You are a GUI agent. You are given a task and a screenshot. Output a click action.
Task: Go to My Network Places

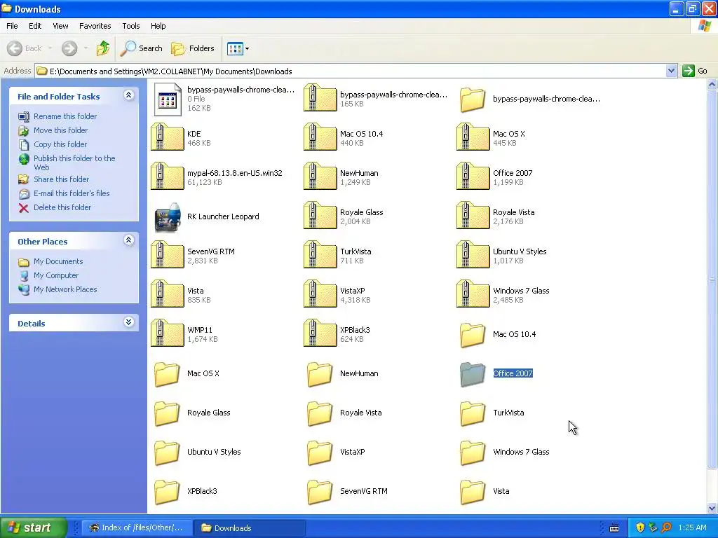(x=65, y=289)
